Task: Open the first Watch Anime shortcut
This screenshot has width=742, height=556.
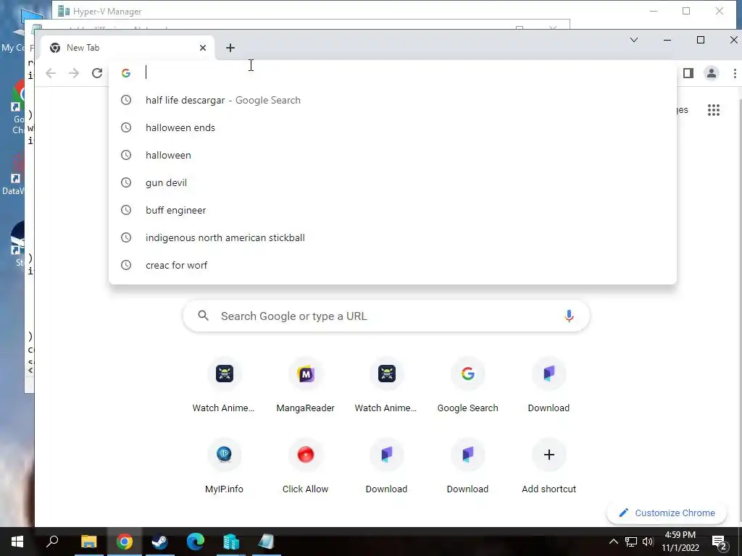Action: (225, 385)
